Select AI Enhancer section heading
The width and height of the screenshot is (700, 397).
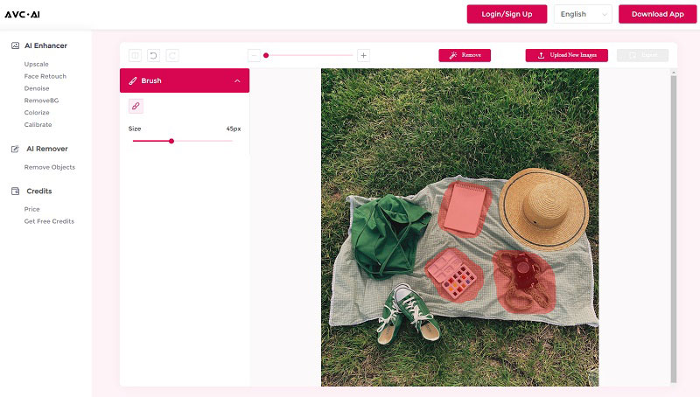[45, 45]
